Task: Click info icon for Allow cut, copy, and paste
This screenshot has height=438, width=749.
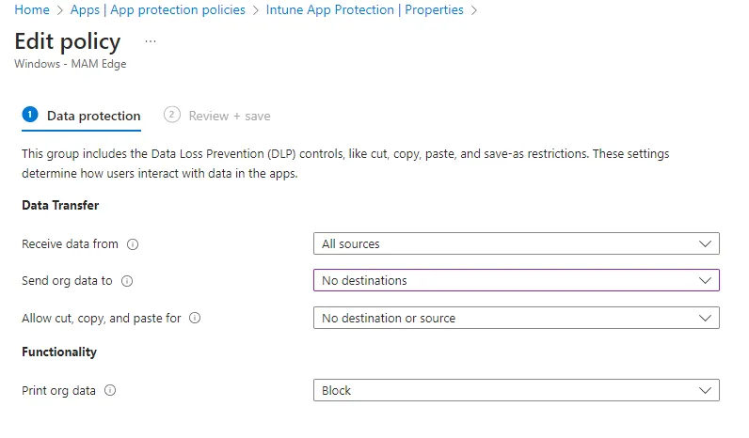Action: (195, 319)
